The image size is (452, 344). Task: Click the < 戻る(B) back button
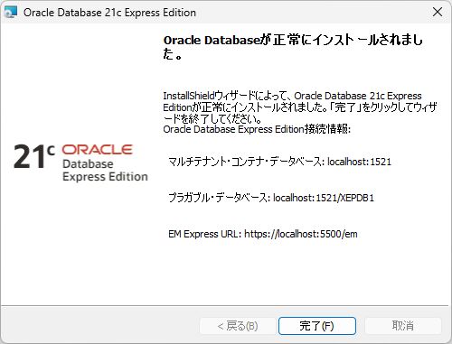[238, 326]
